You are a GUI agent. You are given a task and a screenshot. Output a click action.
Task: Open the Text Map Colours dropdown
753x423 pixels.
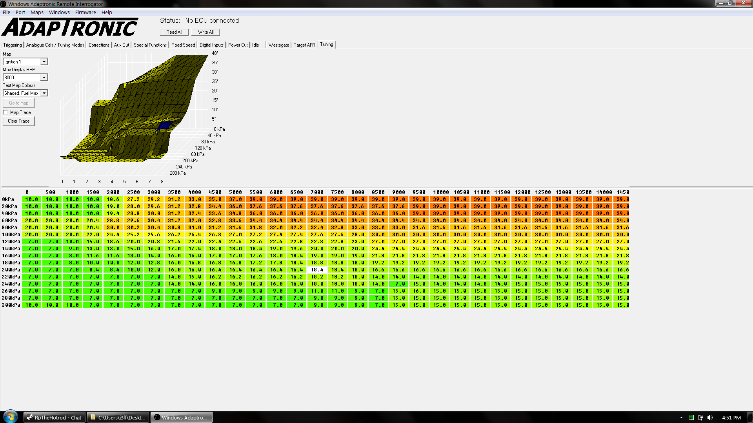click(x=44, y=93)
